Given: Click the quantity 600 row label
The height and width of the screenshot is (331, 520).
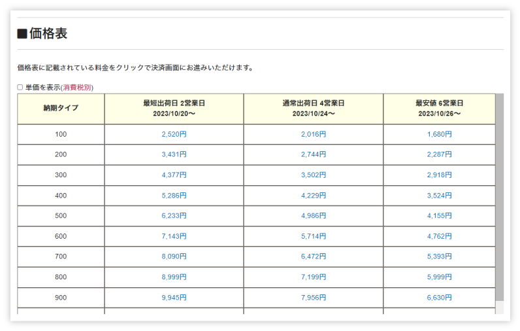Looking at the screenshot, I should click(x=61, y=237).
